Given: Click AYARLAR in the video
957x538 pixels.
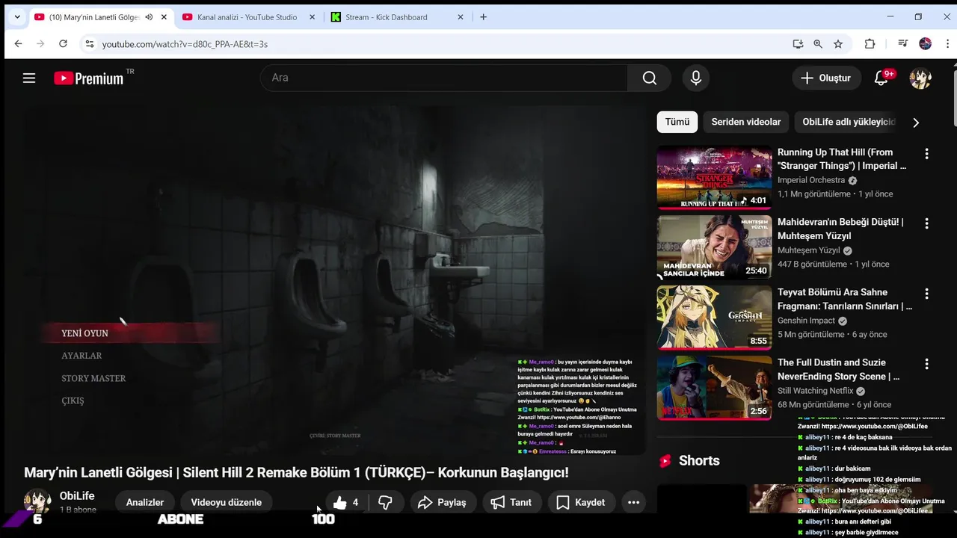Looking at the screenshot, I should tap(81, 356).
